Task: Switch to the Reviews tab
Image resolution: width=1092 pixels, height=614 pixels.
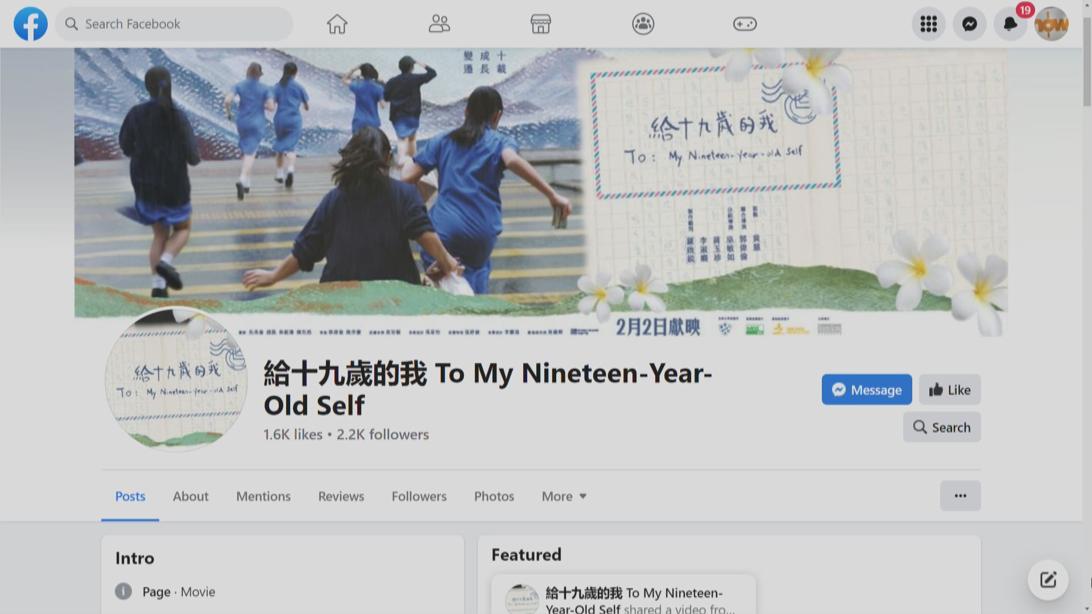Action: pyautogui.click(x=341, y=496)
